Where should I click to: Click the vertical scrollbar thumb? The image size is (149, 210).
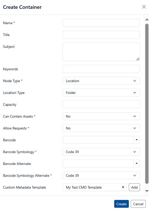pos(147,104)
